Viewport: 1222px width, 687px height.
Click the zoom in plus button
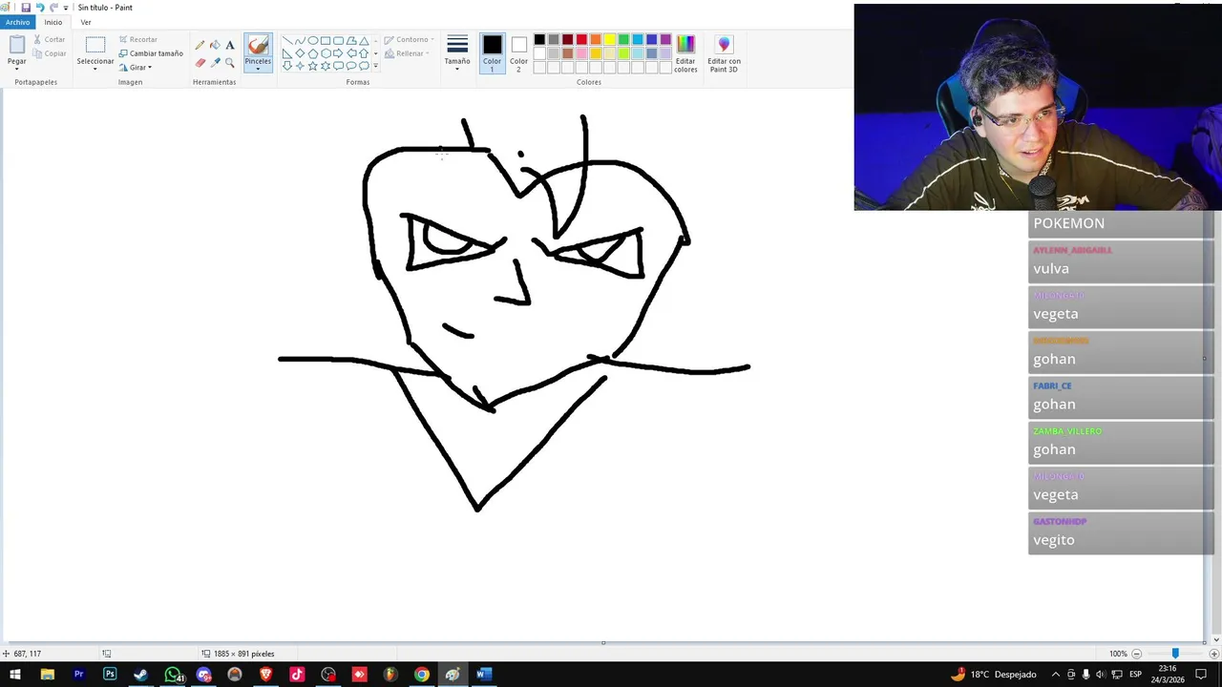click(1212, 654)
